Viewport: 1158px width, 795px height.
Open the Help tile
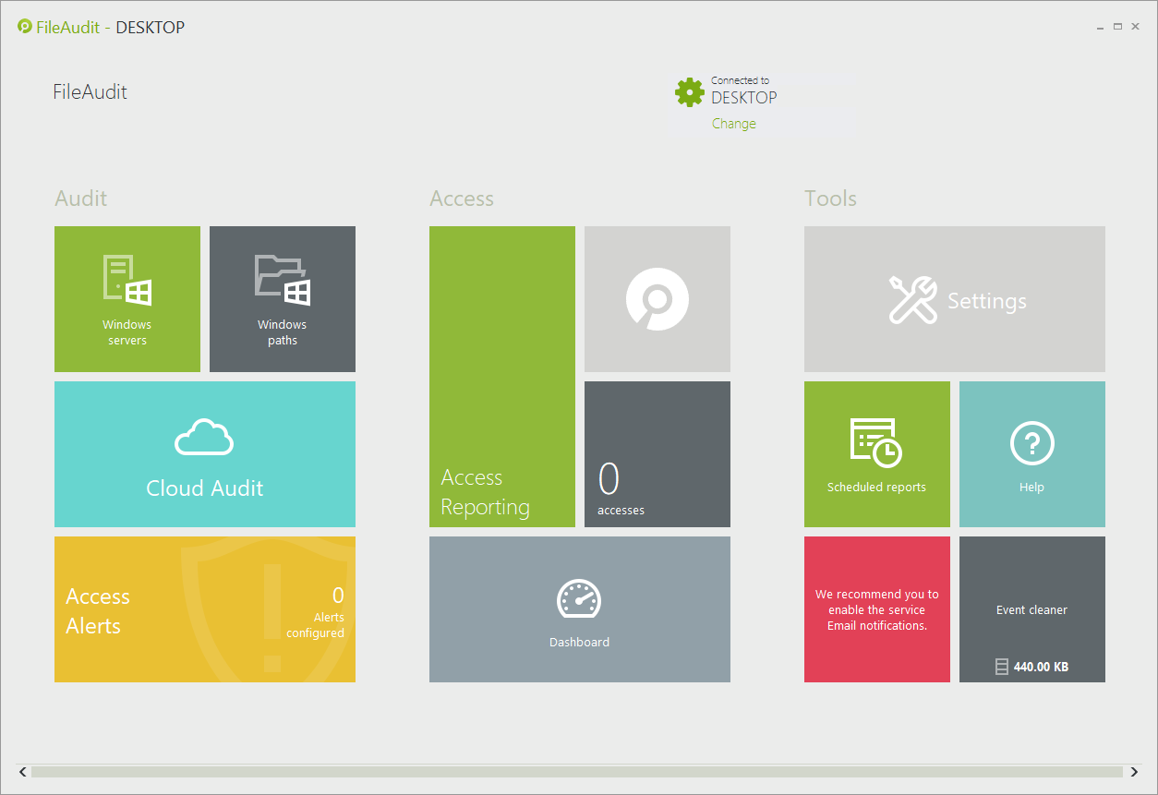(1031, 453)
